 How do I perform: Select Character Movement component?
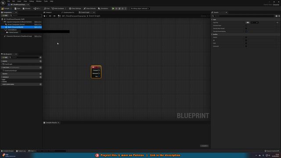19,36
